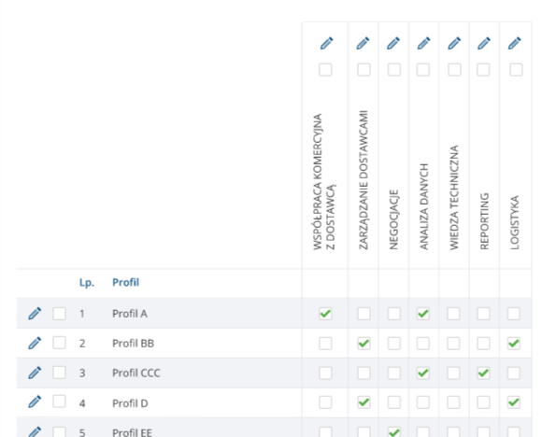Edit Profil A row with pencil icon
Viewport: 556px width, 437px height.
coord(35,314)
